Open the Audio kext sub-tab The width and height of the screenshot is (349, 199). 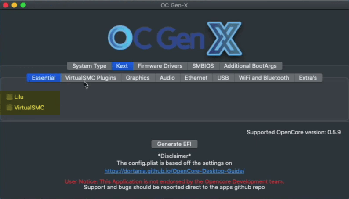coord(167,78)
